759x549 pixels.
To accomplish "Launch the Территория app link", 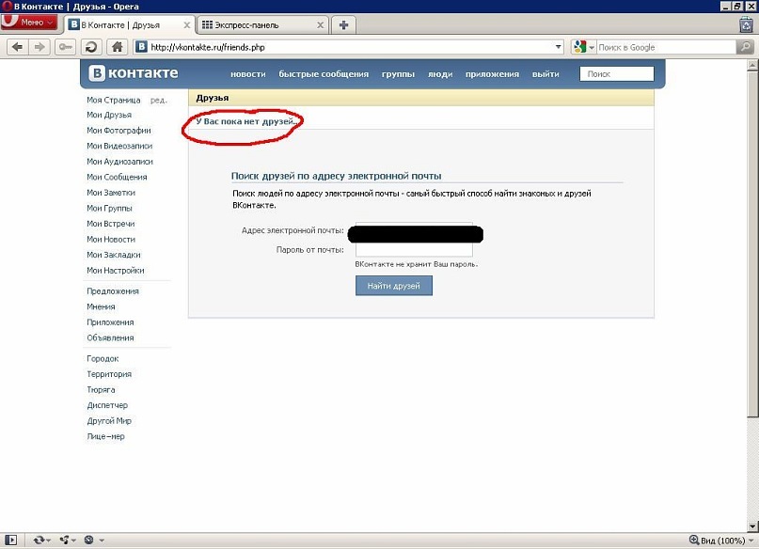I will tap(109, 374).
